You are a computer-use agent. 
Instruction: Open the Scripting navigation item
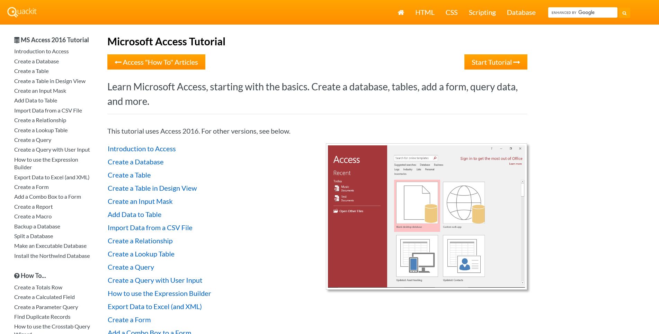[x=482, y=12]
